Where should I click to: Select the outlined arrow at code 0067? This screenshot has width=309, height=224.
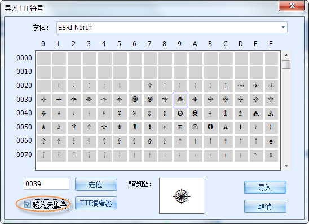tap(150, 141)
